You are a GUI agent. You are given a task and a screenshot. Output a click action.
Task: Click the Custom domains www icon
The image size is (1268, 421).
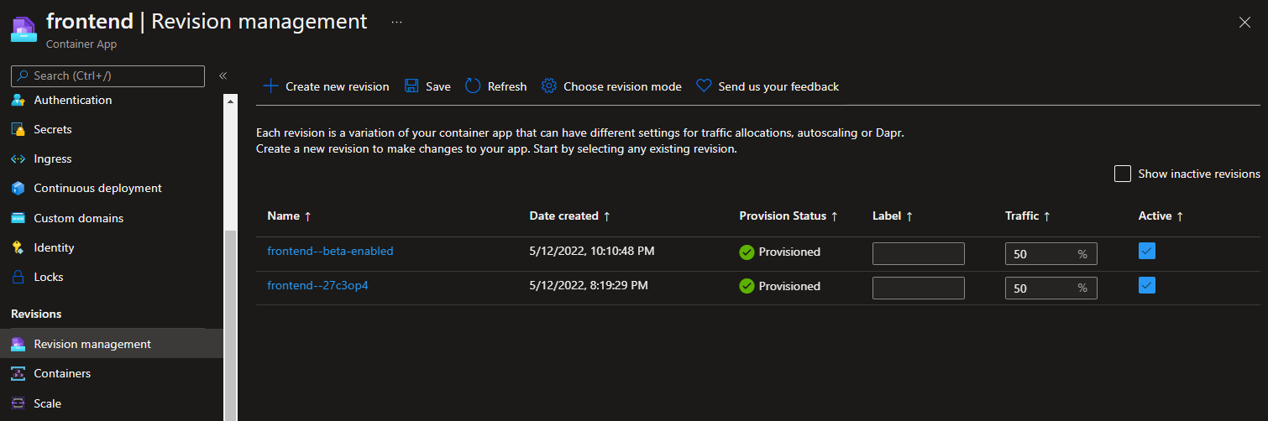pyautogui.click(x=18, y=218)
